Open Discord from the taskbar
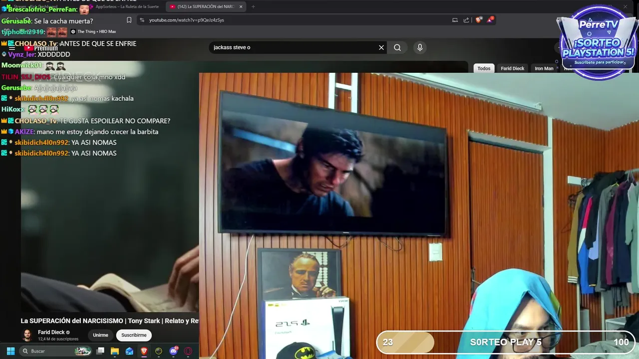The image size is (639, 359). (x=173, y=351)
